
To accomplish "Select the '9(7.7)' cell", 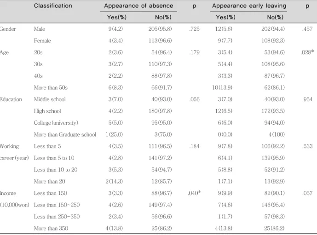I will tap(225, 40).
